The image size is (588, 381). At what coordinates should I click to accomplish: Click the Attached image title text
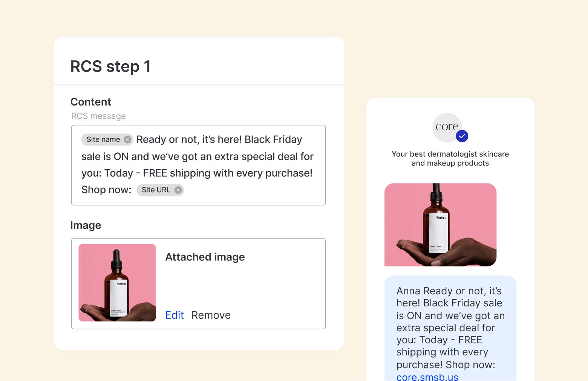(205, 257)
